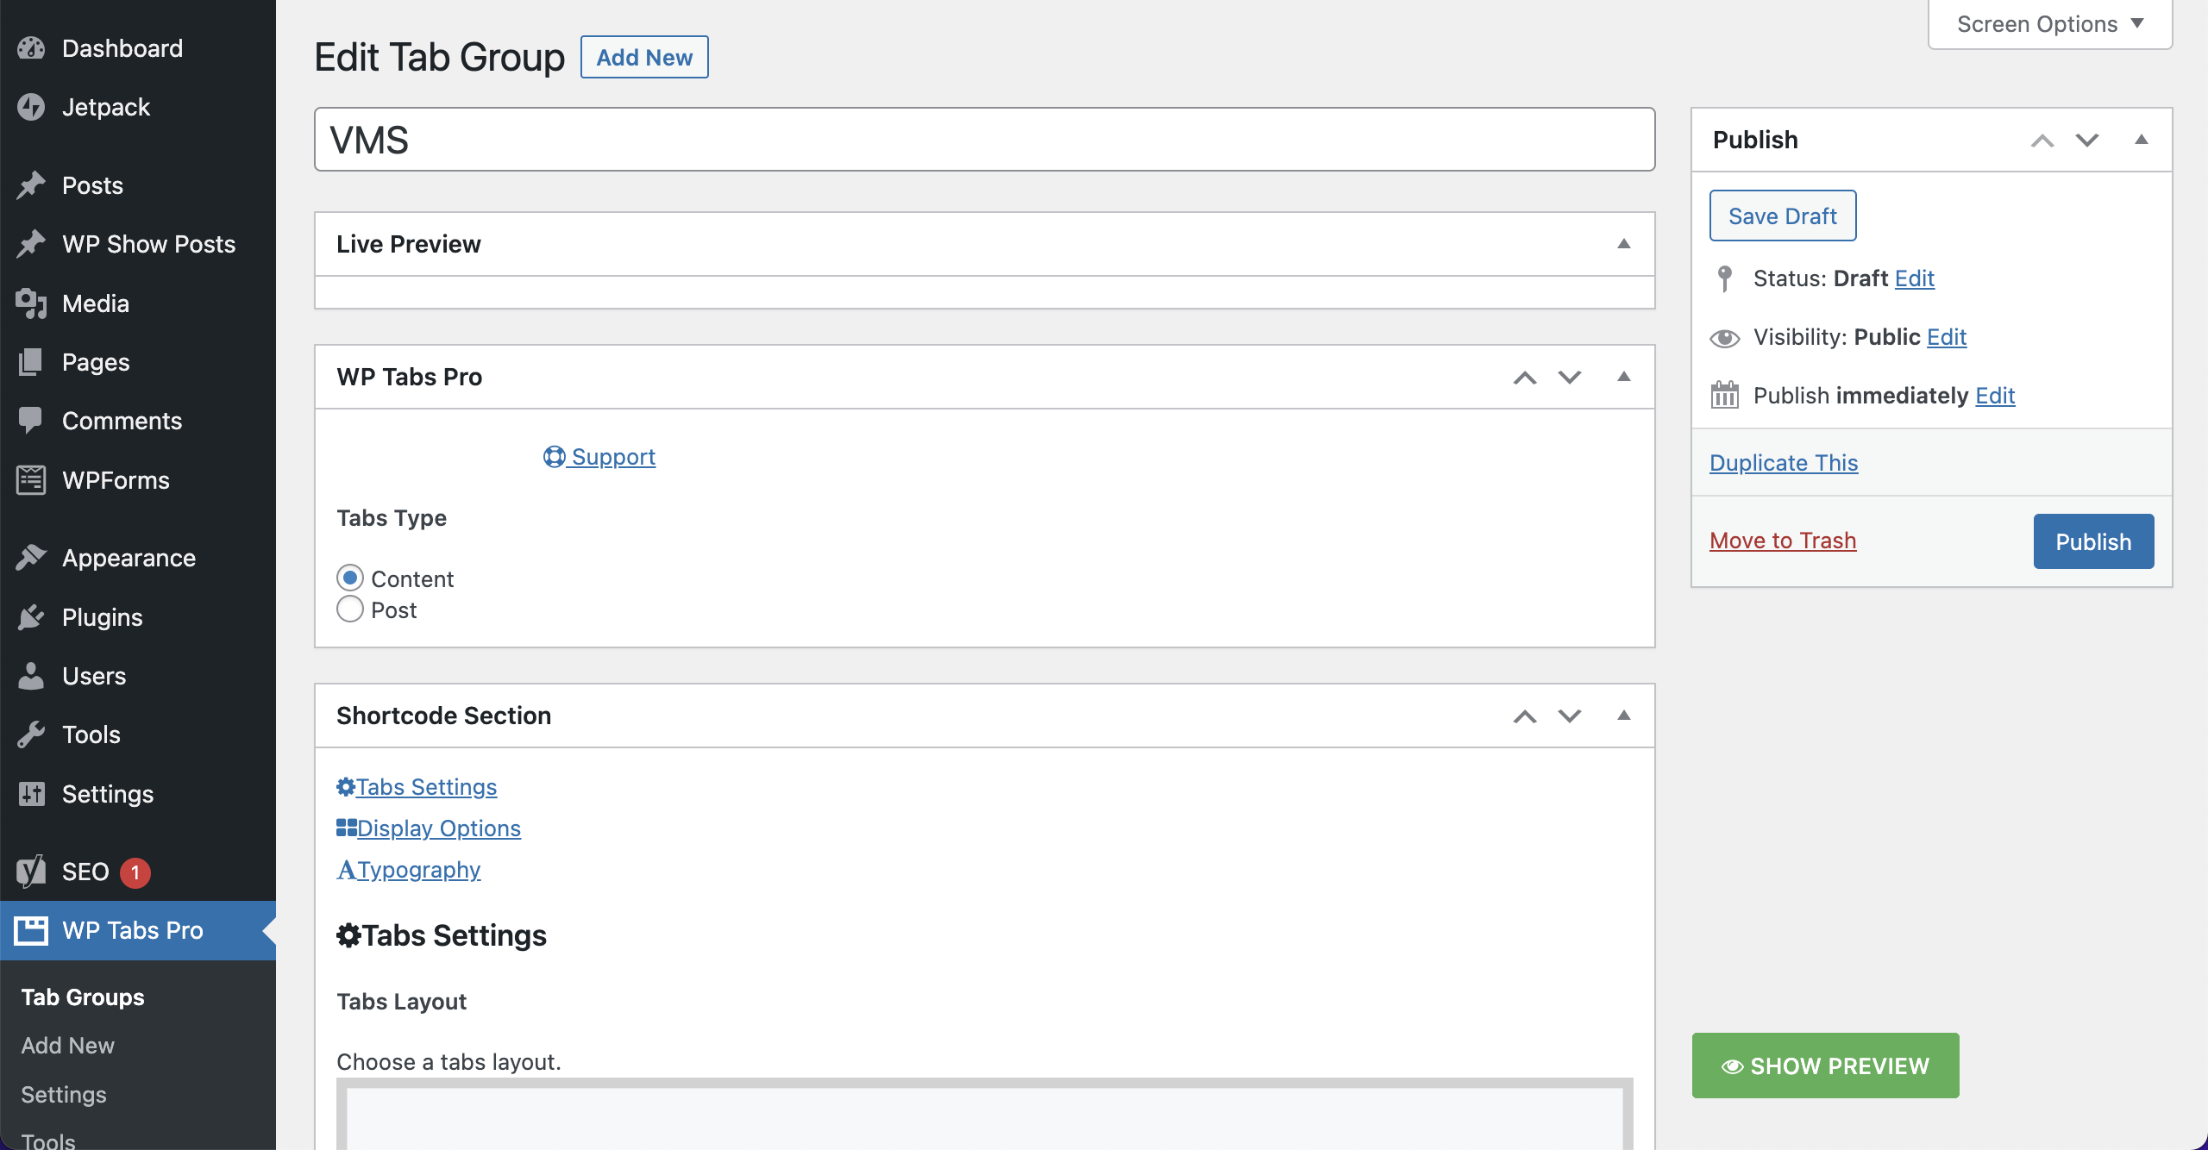This screenshot has height=1150, width=2208.
Task: Click the Plugins plug icon
Action: (x=31, y=617)
